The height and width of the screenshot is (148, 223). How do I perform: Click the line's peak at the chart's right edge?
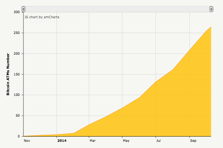pyautogui.click(x=211, y=27)
